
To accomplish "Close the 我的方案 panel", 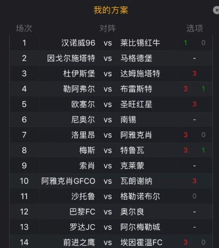I will pyautogui.click(x=216, y=10).
